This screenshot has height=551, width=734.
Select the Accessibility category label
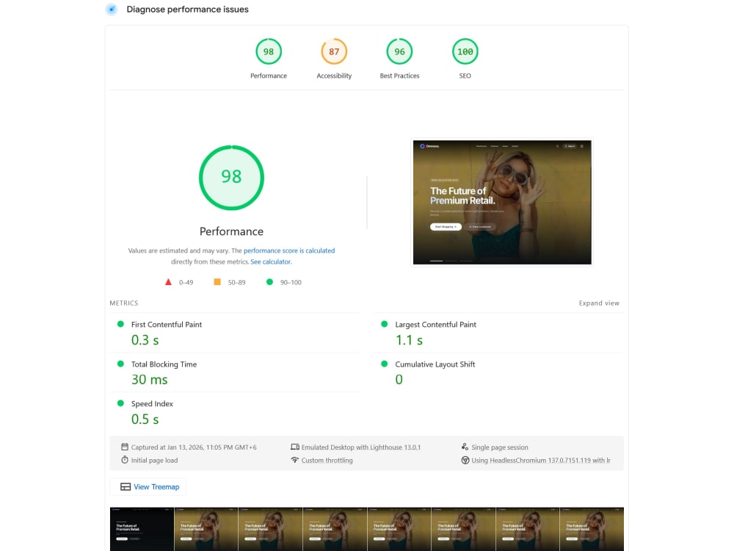(334, 76)
